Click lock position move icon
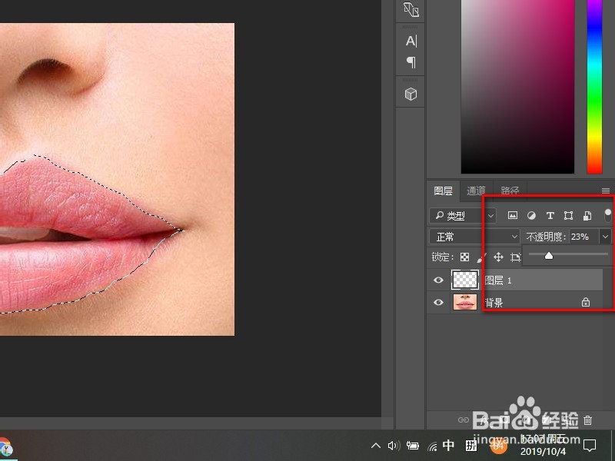Image resolution: width=615 pixels, height=461 pixels. 498,257
